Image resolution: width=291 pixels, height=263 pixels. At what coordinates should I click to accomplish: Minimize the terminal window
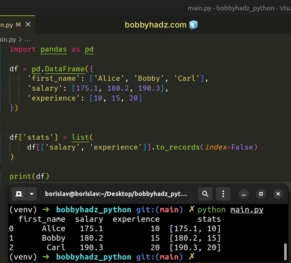(x=244, y=194)
